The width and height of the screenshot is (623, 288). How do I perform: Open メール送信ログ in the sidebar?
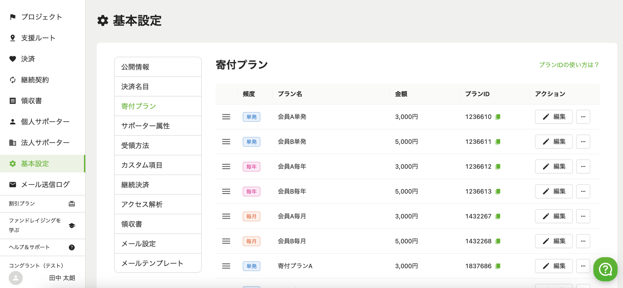[45, 185]
